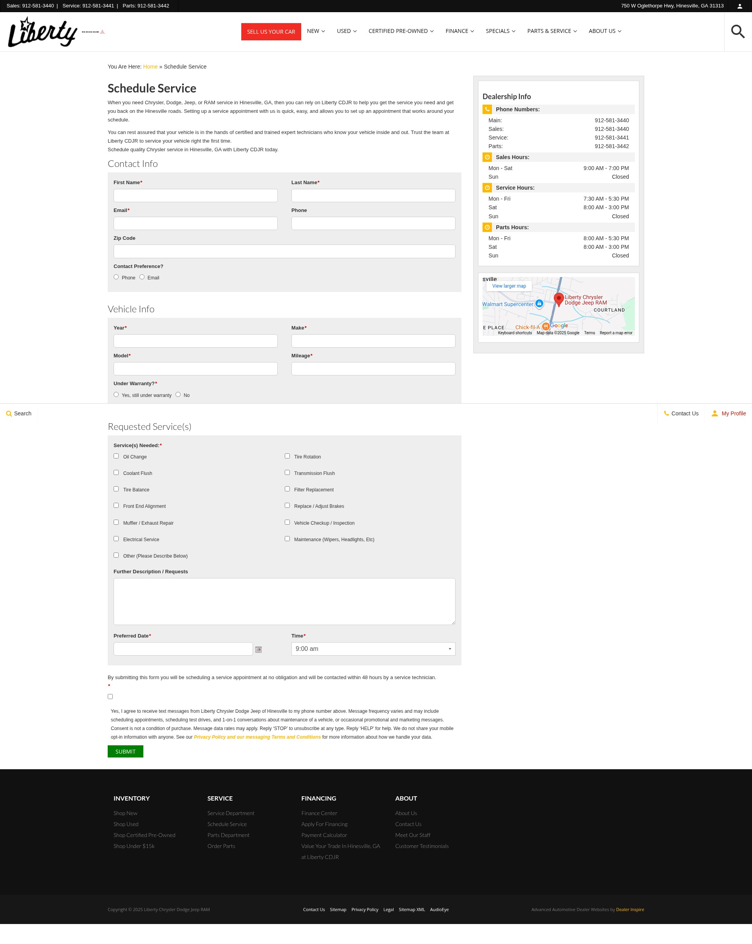The width and height of the screenshot is (752, 944).
Task: Open footer Service Department link
Action: pyautogui.click(x=231, y=813)
